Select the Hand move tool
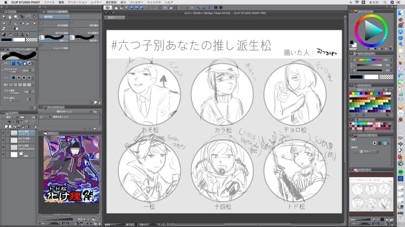The width and height of the screenshot is (405, 227). click(10, 17)
